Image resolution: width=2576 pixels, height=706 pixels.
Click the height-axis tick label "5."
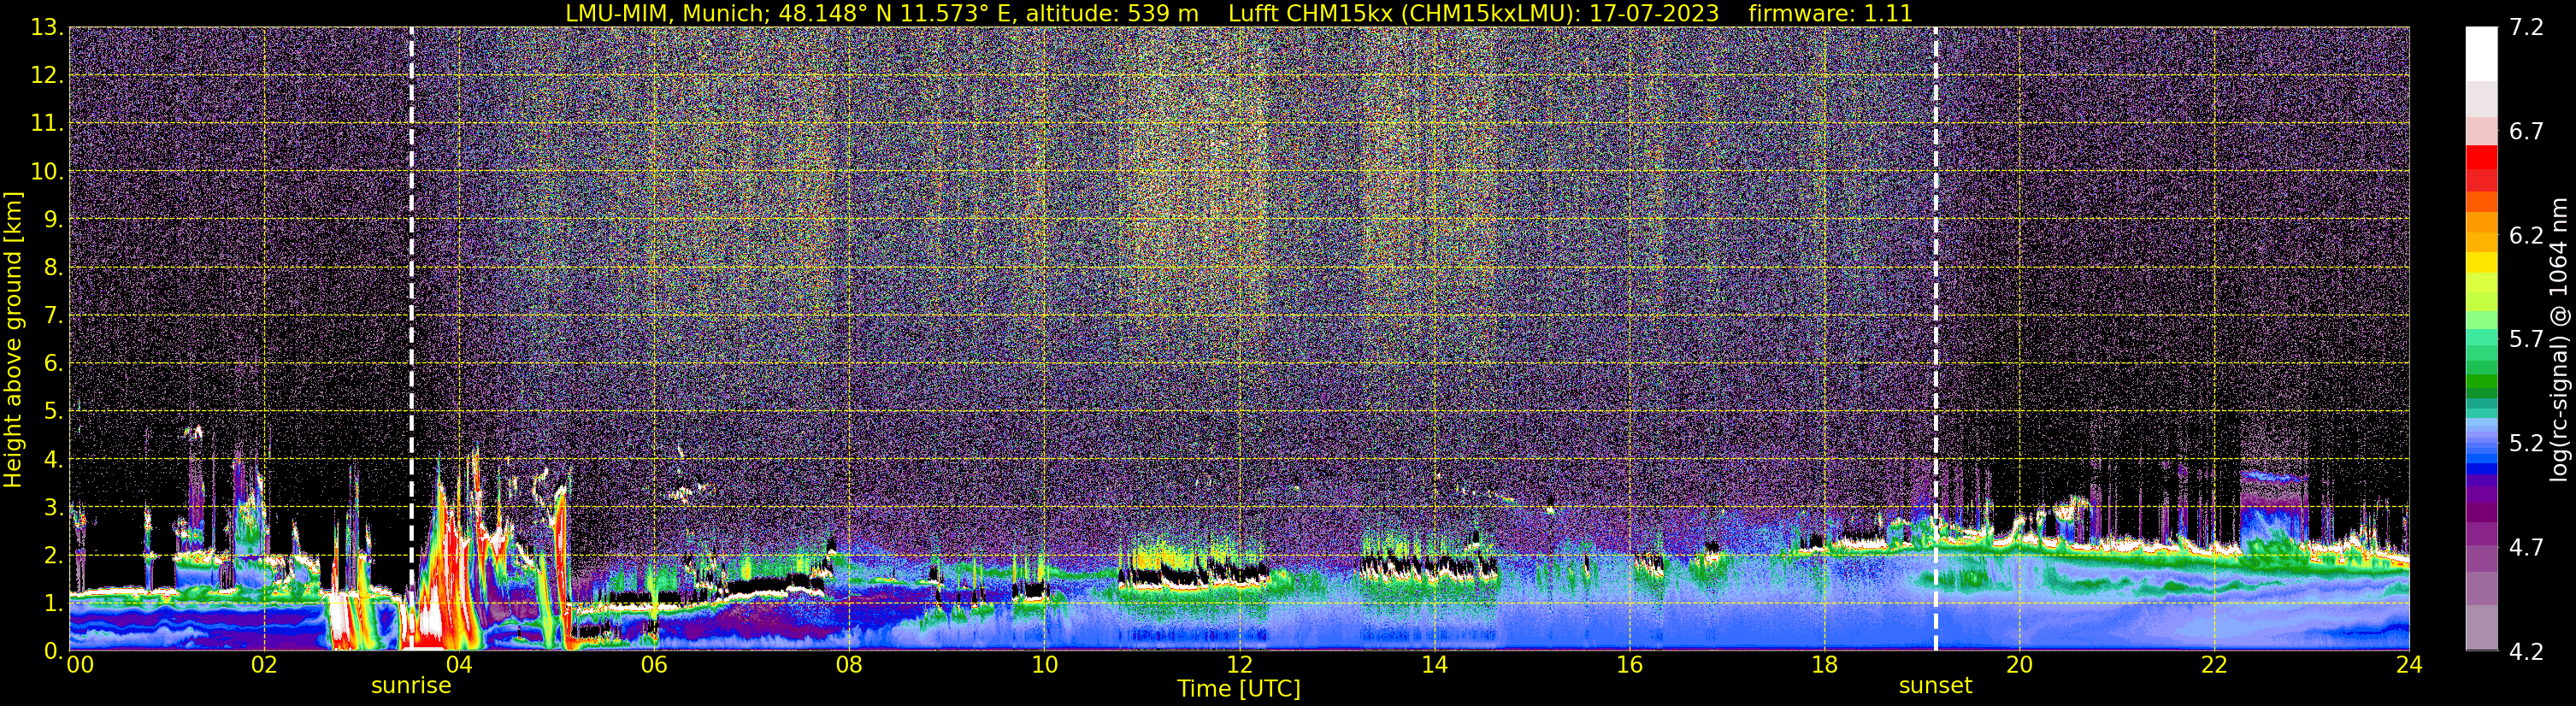[53, 412]
